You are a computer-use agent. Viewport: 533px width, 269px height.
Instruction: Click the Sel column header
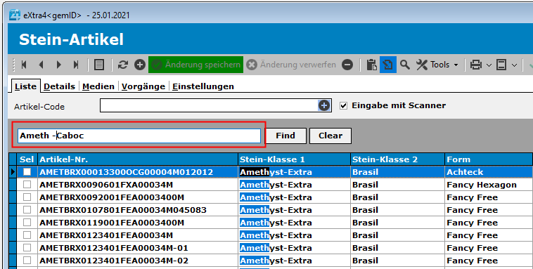pyautogui.click(x=27, y=159)
